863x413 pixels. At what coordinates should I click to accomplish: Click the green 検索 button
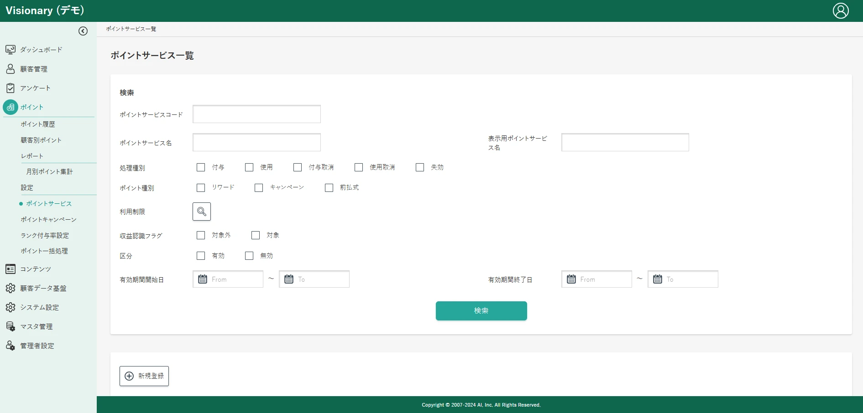pyautogui.click(x=481, y=310)
